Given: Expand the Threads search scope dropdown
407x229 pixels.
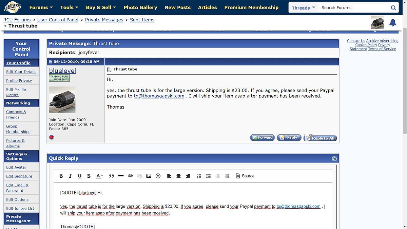Looking at the screenshot, I should click(304, 8).
